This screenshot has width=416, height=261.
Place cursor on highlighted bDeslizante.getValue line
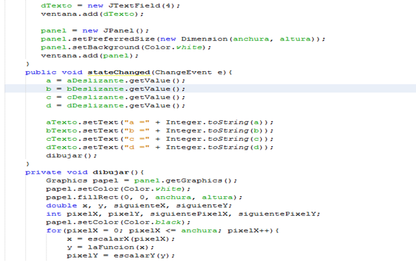115,89
